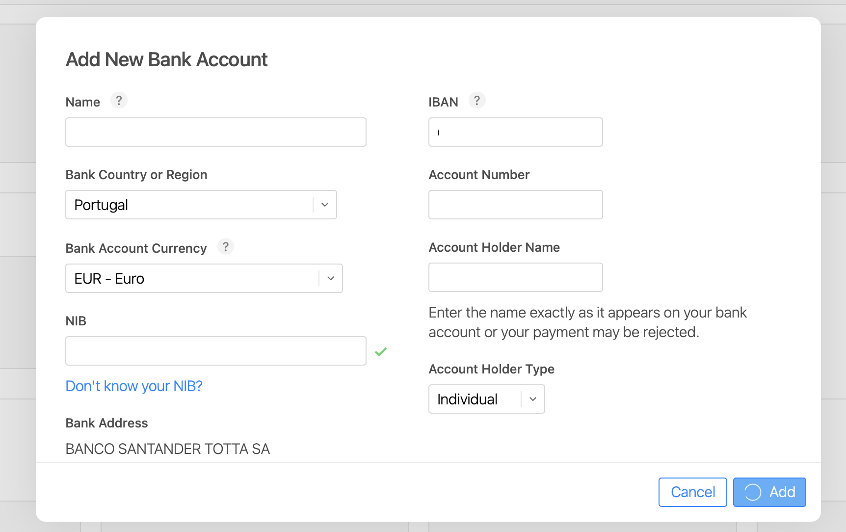Image resolution: width=846 pixels, height=532 pixels.
Task: Click the chevron in Account Holder Type
Action: (533, 399)
